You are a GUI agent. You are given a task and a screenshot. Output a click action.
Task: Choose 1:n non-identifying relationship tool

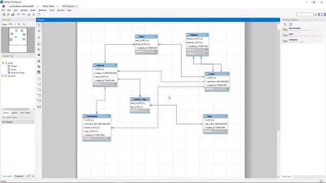click(39, 84)
